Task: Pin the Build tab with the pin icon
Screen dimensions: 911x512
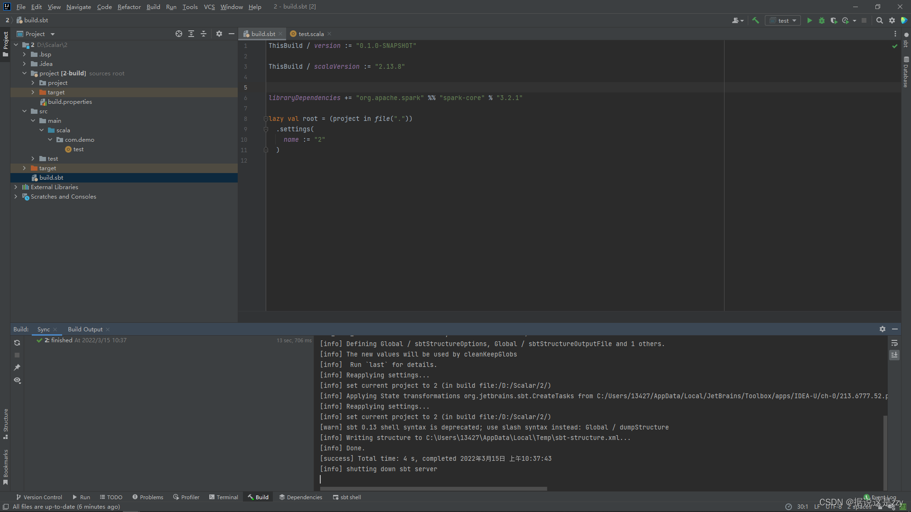Action: tap(17, 367)
